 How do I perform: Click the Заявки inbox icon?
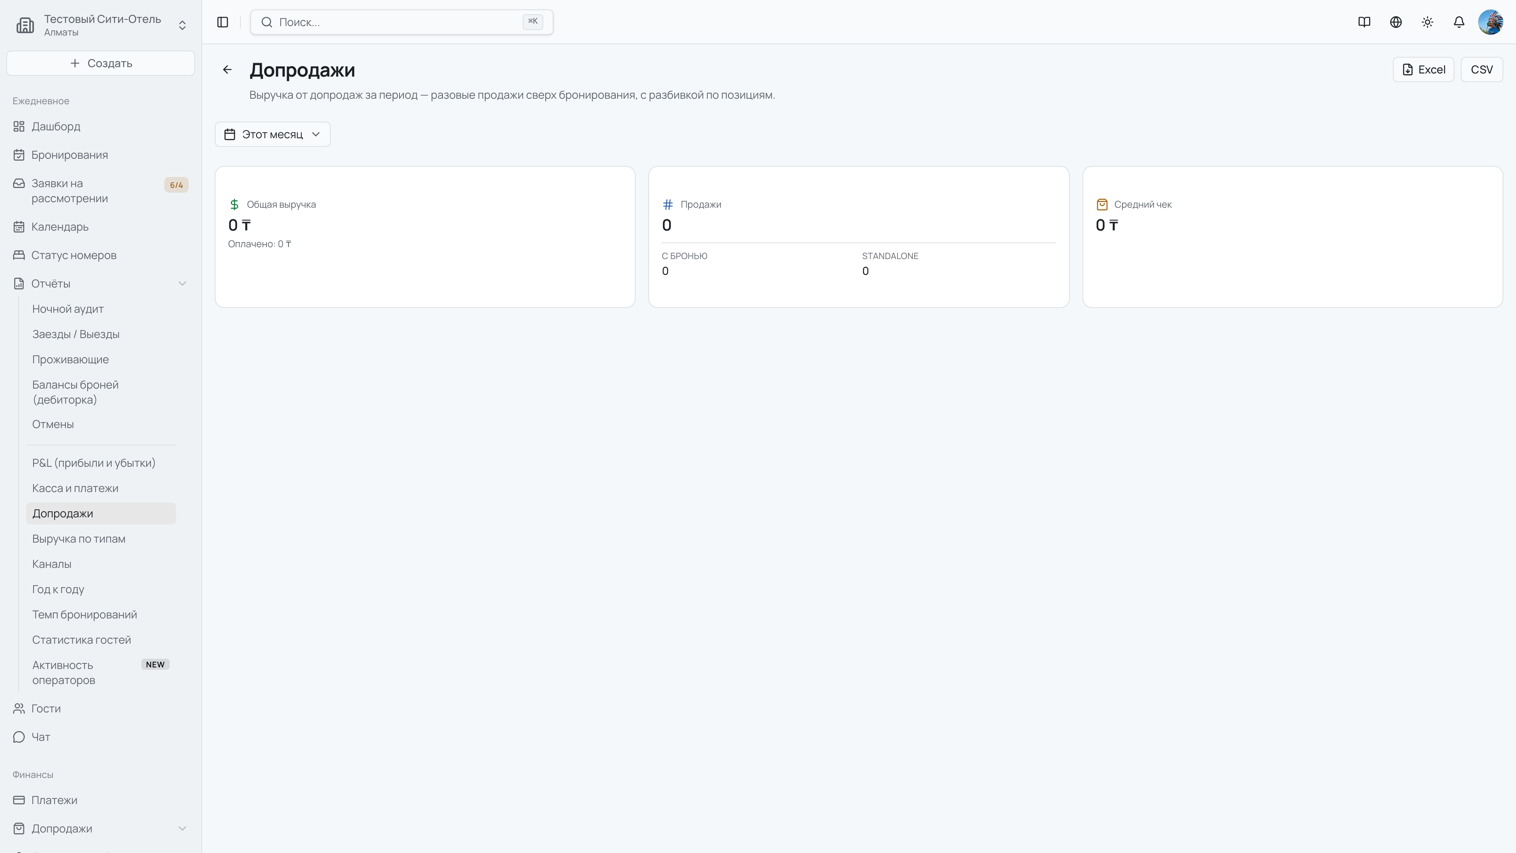19,183
